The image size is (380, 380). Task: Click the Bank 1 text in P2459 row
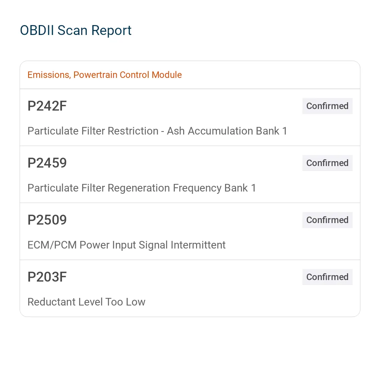tap(240, 188)
